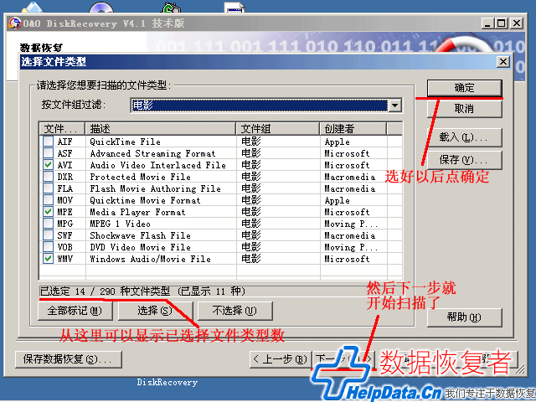Select 'Protected Movie File' row text
The height and width of the screenshot is (402, 536).
click(x=140, y=177)
